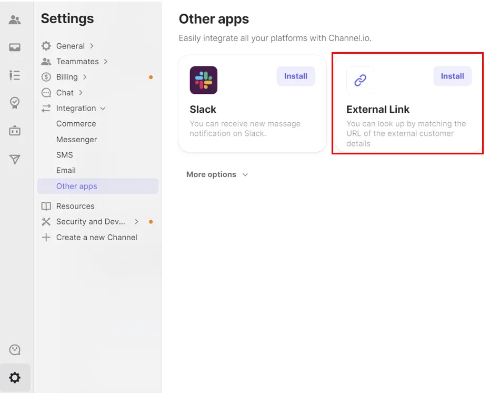The image size is (490, 393).
Task: Open the contacts people icon in left rail
Action: (x=15, y=21)
